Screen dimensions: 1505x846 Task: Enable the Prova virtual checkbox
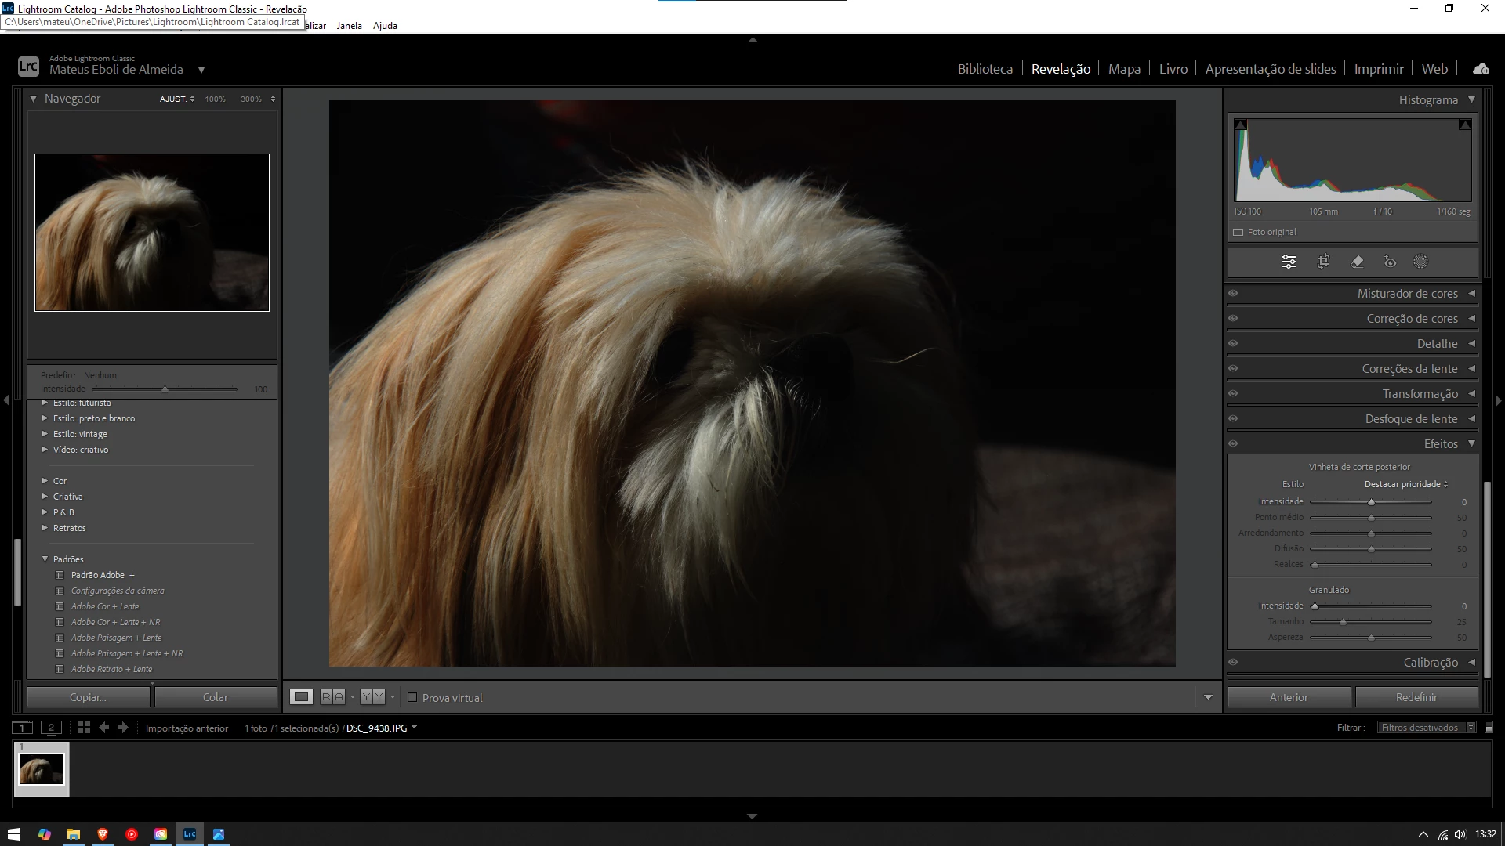click(x=412, y=697)
